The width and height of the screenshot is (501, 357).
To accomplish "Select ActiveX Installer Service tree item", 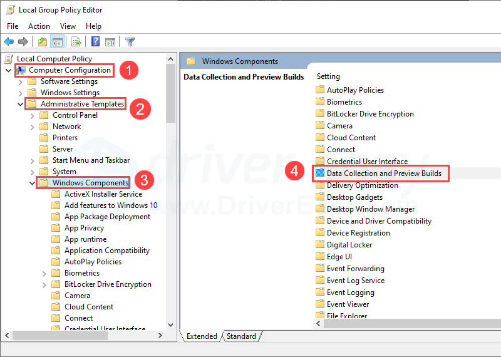I will [x=103, y=194].
